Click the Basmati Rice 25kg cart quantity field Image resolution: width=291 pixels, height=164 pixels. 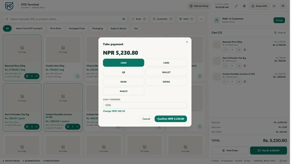point(232,50)
